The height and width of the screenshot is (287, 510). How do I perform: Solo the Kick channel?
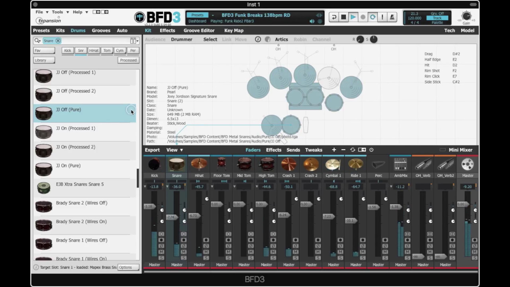[x=161, y=258]
